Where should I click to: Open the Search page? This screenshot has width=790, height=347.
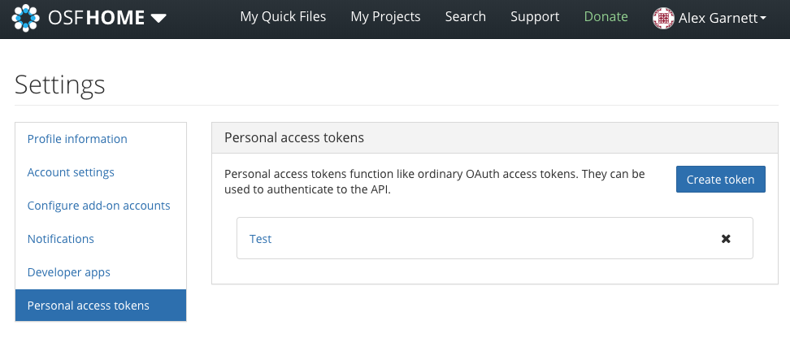click(465, 16)
